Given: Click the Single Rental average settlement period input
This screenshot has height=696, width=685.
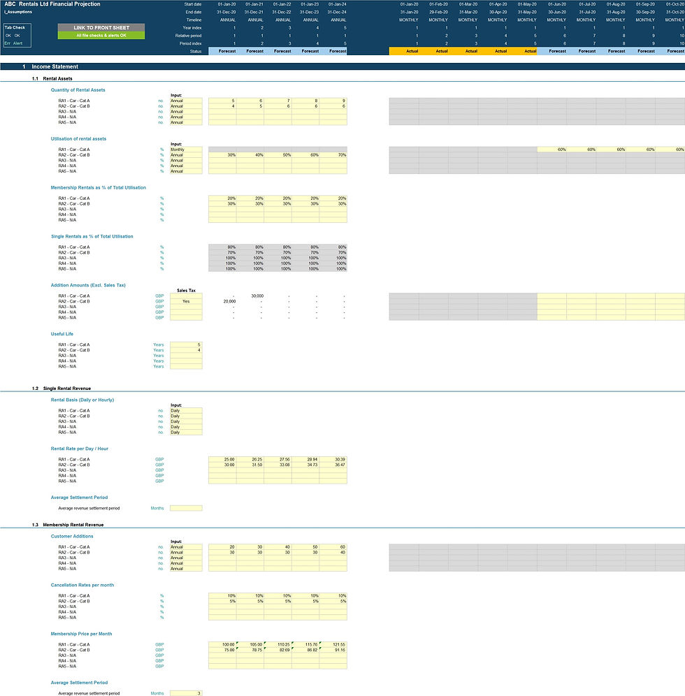Looking at the screenshot, I should tap(186, 508).
